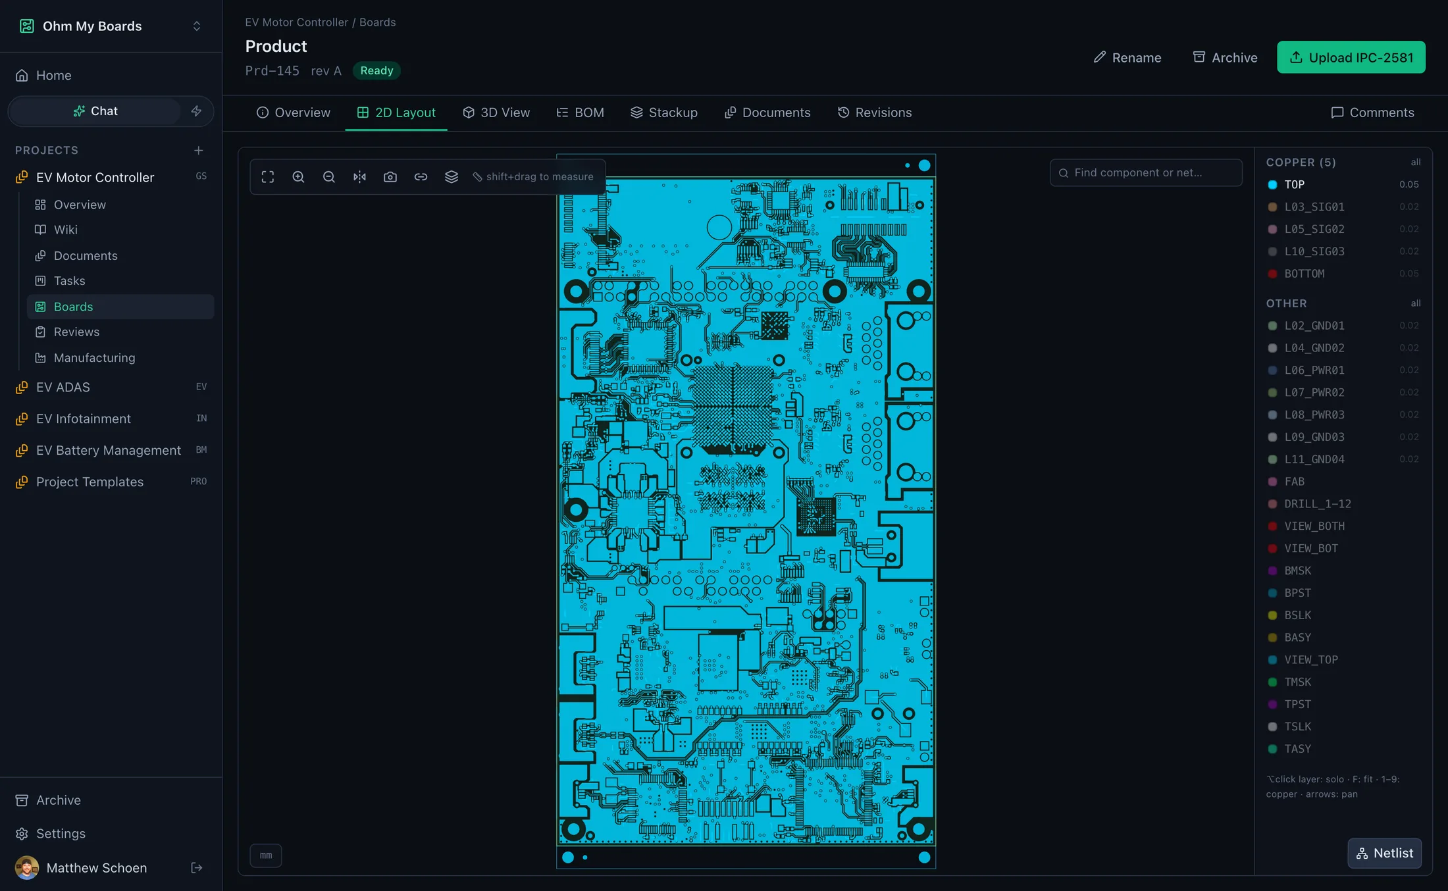Viewport: 1448px width, 891px height.
Task: Show all OTHER layers via 'all' link
Action: pyautogui.click(x=1415, y=304)
